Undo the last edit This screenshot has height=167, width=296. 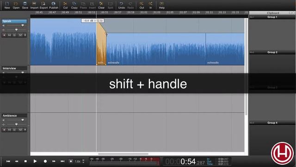[121, 5]
